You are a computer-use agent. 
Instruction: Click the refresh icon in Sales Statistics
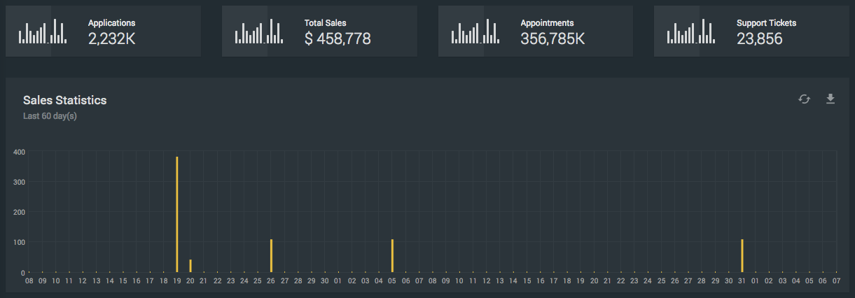tap(804, 99)
